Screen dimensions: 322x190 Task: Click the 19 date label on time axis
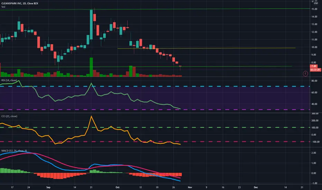click(157, 187)
